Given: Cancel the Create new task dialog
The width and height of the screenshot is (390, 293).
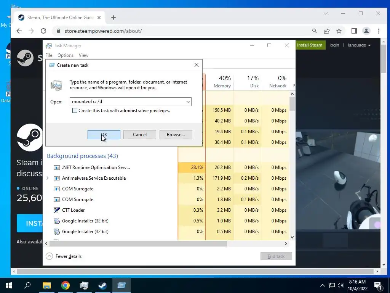Looking at the screenshot, I should pyautogui.click(x=139, y=135).
